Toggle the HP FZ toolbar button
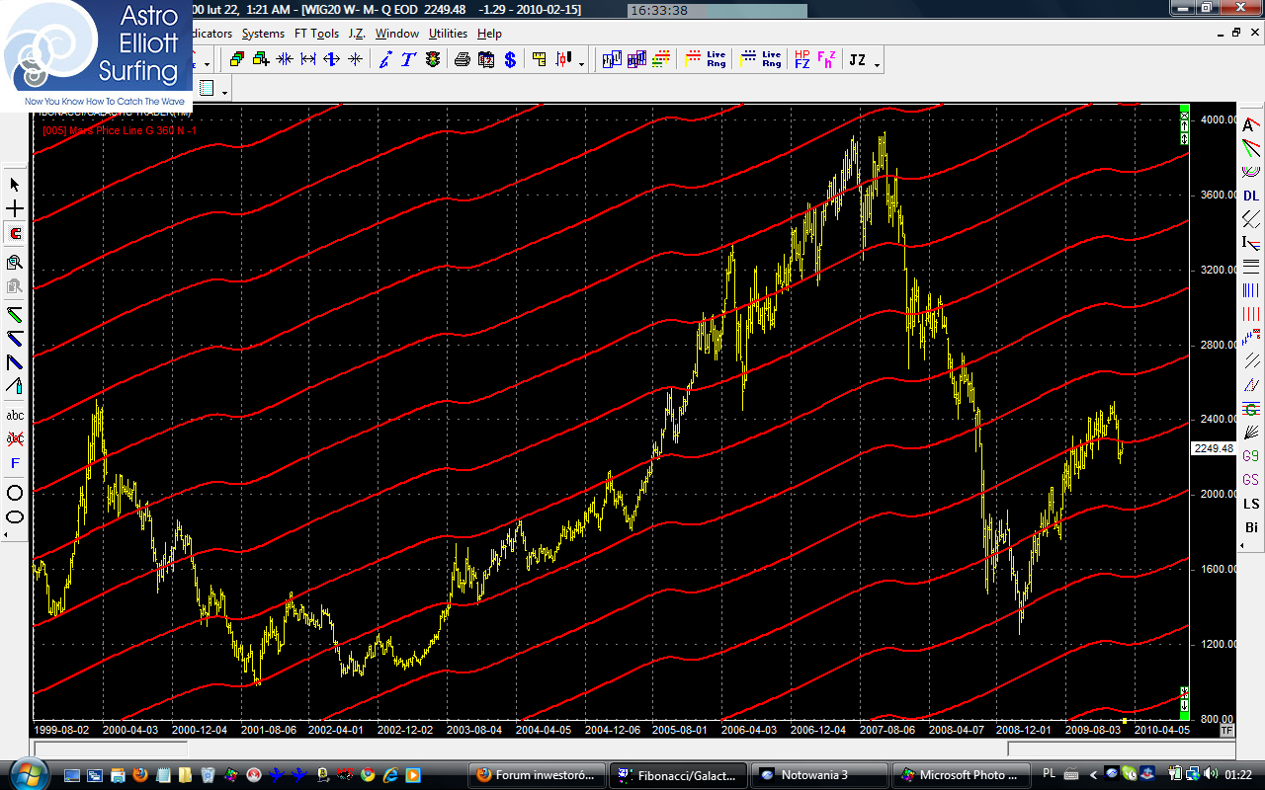The height and width of the screenshot is (790, 1265). point(801,60)
